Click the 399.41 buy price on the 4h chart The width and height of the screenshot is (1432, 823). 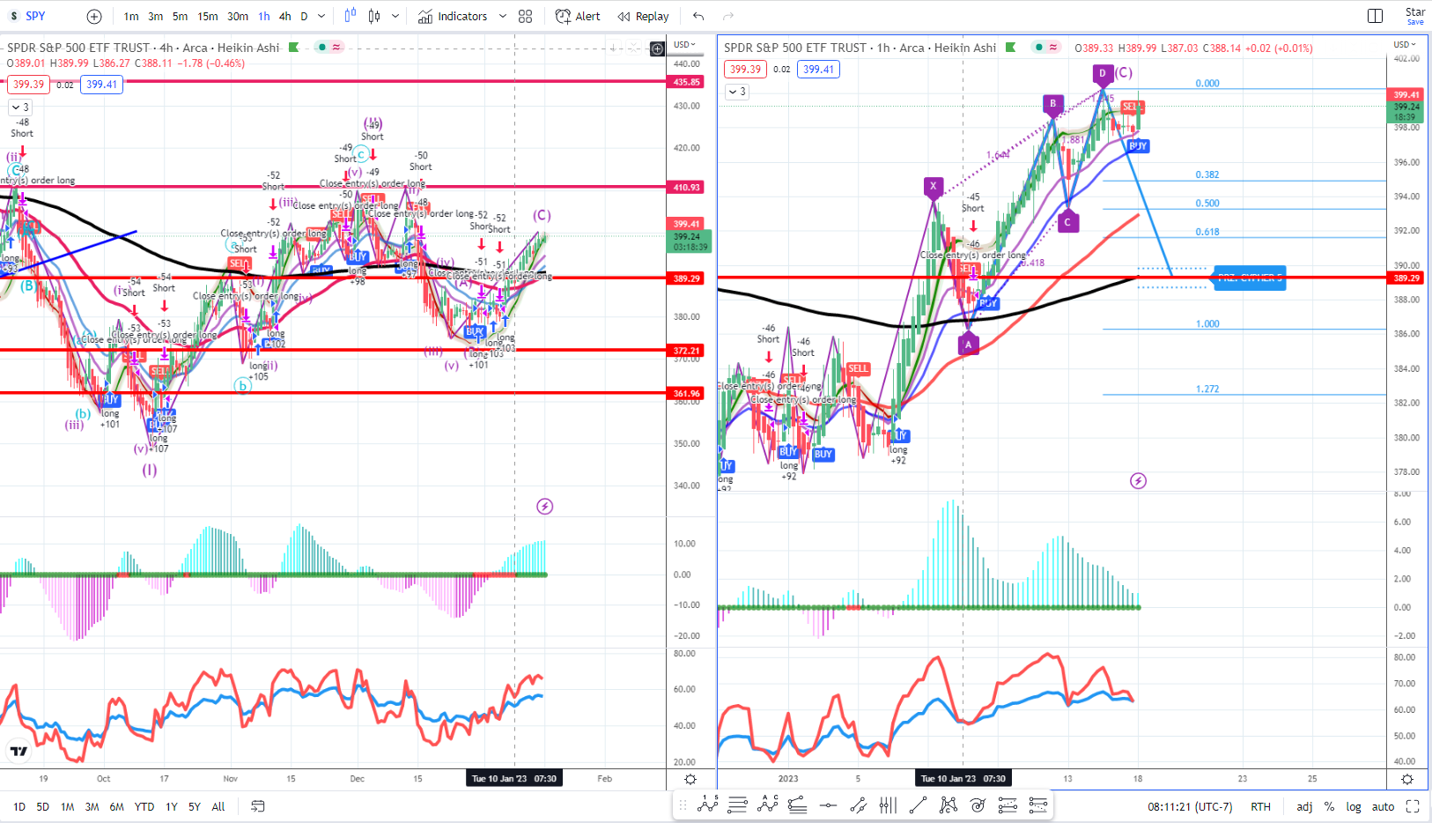point(101,85)
